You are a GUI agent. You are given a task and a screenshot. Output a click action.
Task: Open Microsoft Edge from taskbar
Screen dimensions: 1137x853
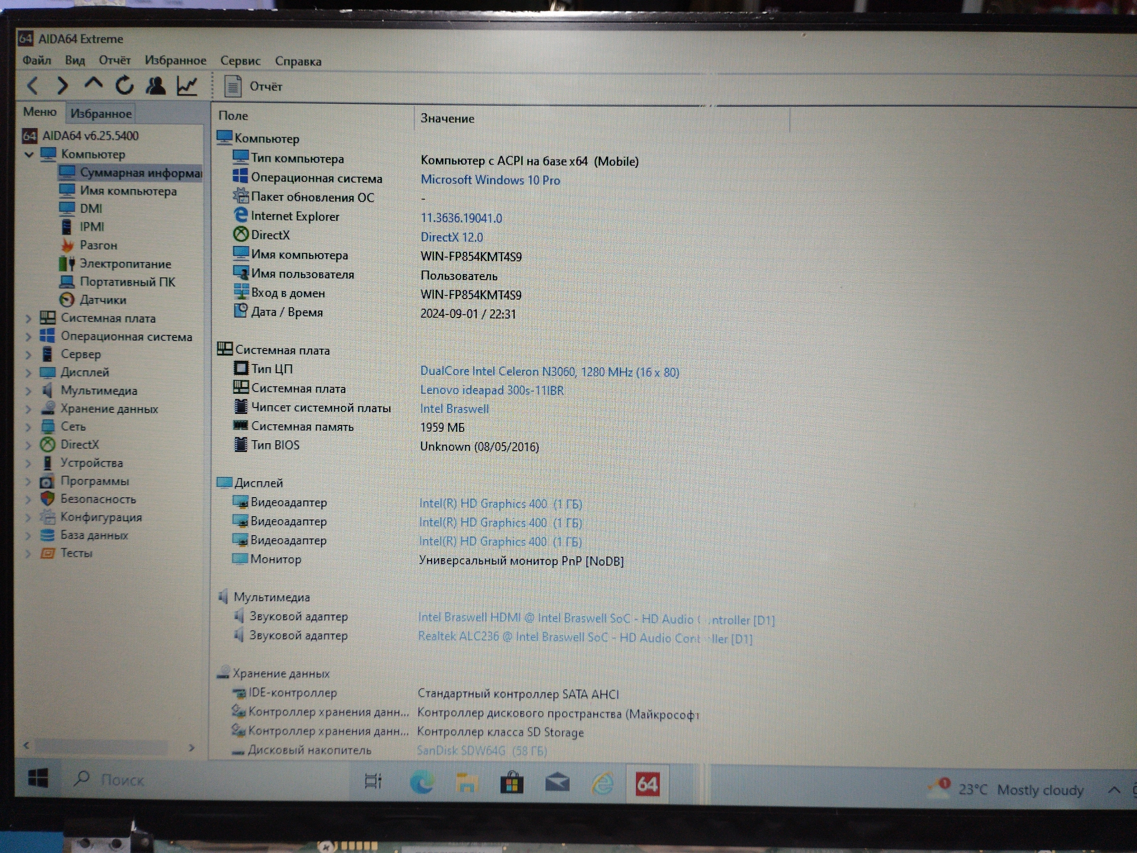[422, 783]
